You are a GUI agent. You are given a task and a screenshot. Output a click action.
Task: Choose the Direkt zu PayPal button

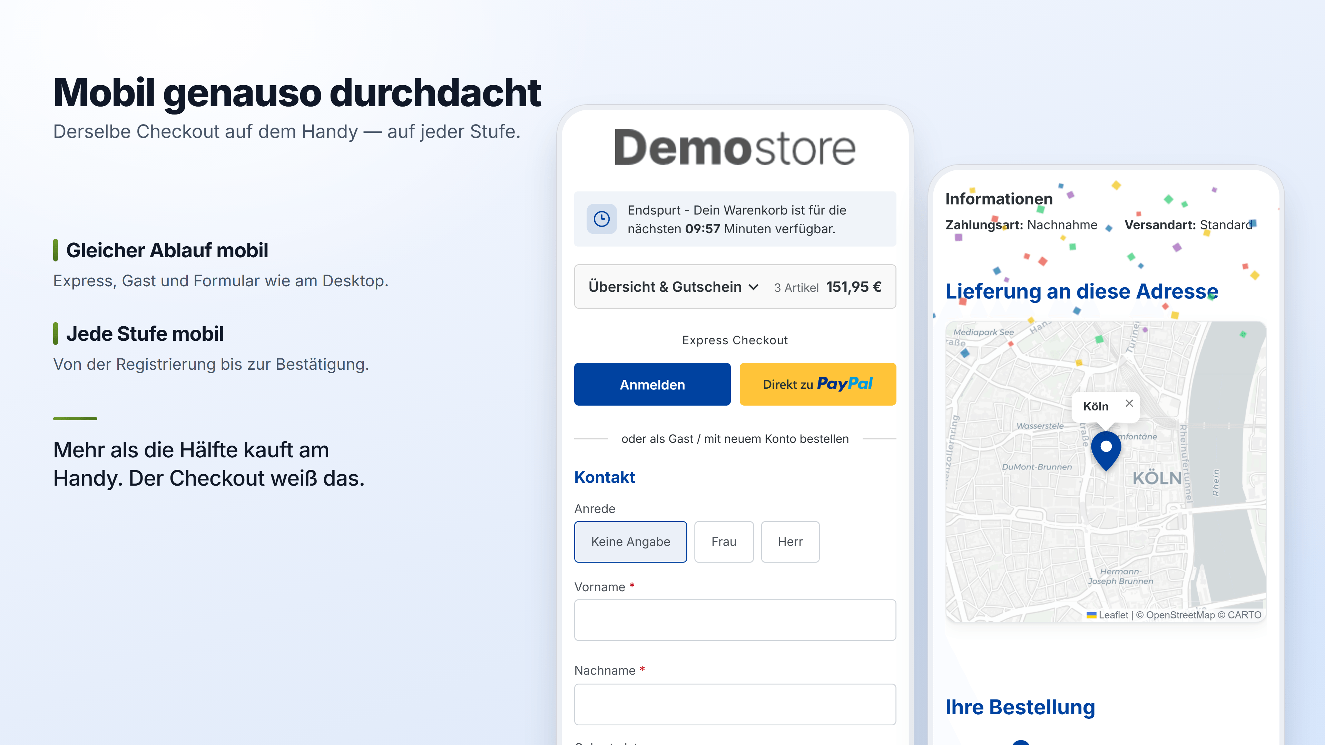(x=817, y=384)
